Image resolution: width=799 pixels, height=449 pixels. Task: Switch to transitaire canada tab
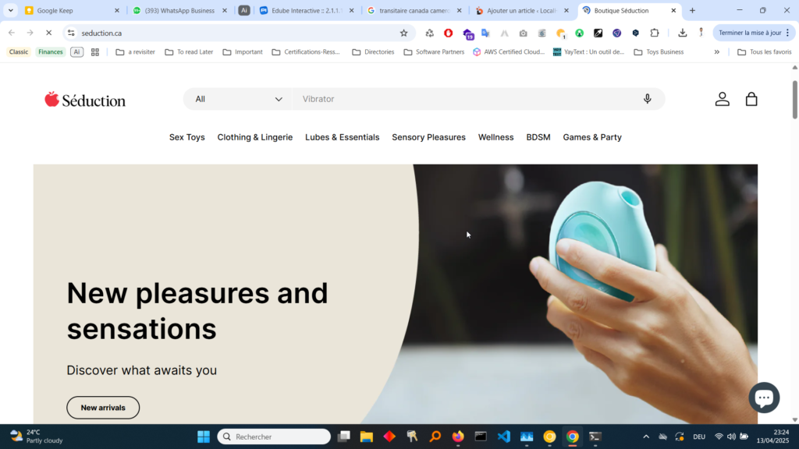click(x=414, y=10)
